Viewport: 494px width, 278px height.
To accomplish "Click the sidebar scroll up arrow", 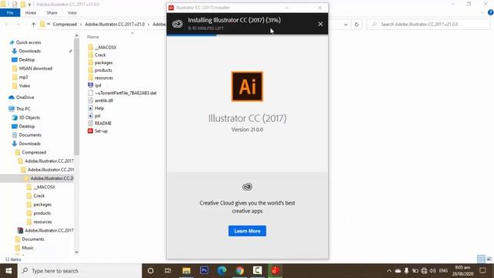I will coord(76,36).
